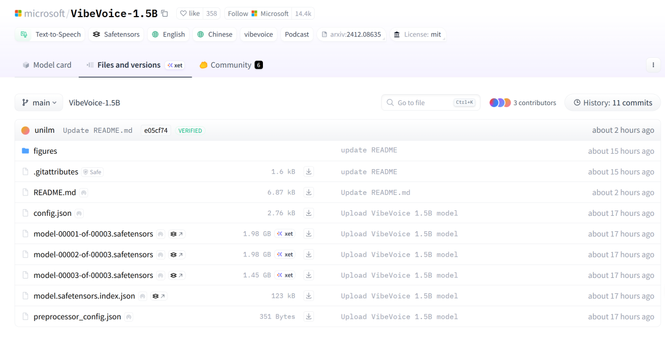This screenshot has width=665, height=337.
Task: Download the .gitattributes file
Action: click(308, 172)
